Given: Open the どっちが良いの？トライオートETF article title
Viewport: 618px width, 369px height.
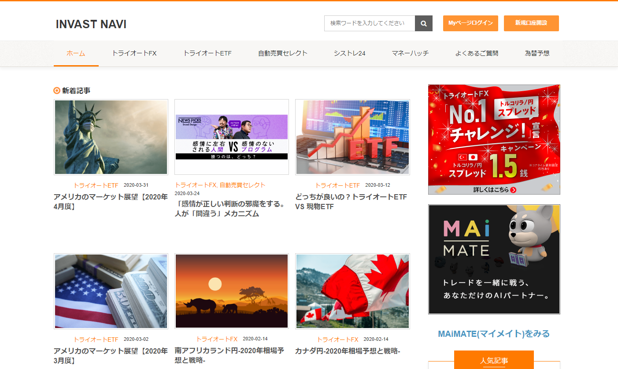Looking at the screenshot, I should tap(351, 201).
